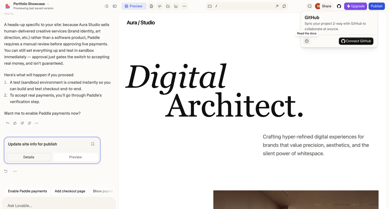This screenshot has height=209, width=389.
Task: Click the Share button
Action: point(326,6)
